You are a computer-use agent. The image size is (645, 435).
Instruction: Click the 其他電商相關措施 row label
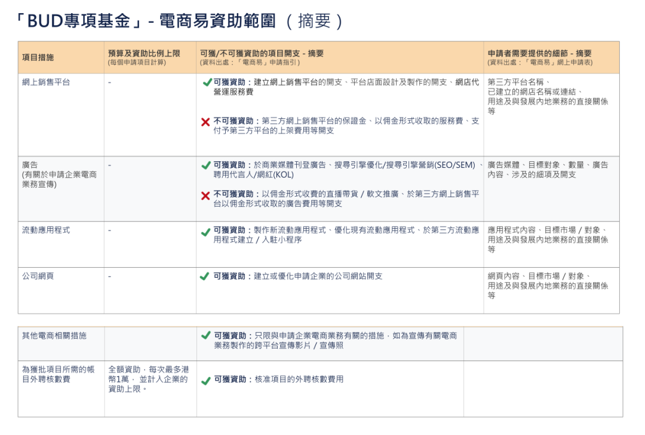(54, 336)
